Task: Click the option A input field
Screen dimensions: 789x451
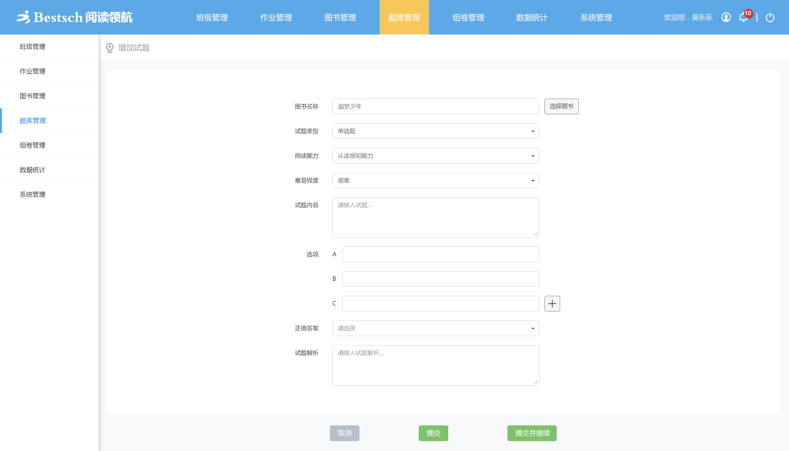Action: click(x=440, y=254)
